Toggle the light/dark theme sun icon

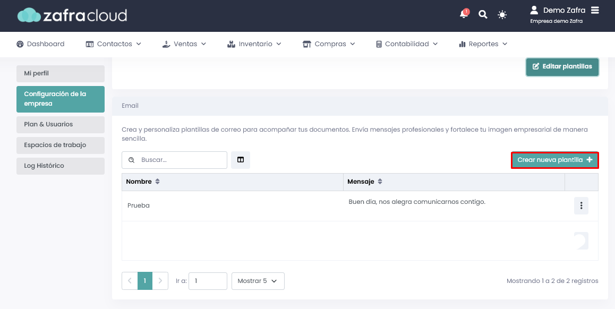(502, 15)
